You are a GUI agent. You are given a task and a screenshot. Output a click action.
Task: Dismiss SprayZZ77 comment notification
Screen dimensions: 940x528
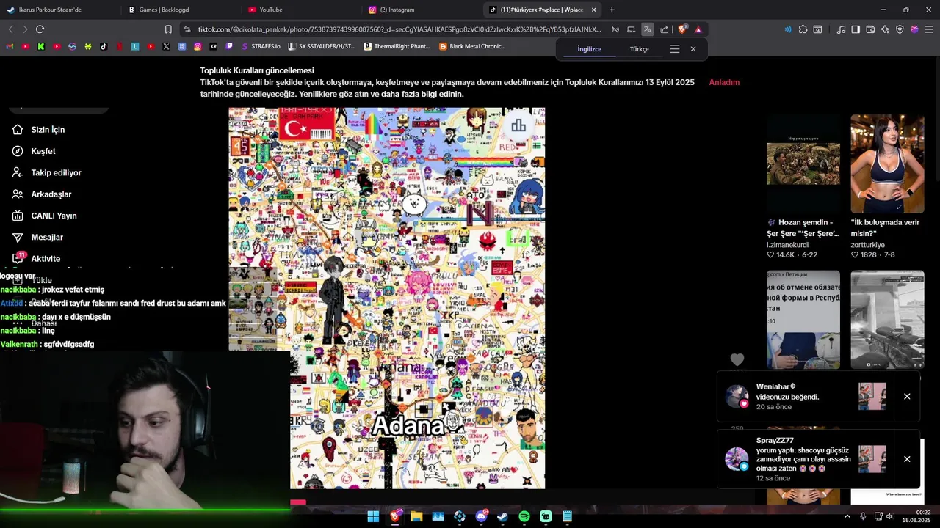[x=907, y=459]
